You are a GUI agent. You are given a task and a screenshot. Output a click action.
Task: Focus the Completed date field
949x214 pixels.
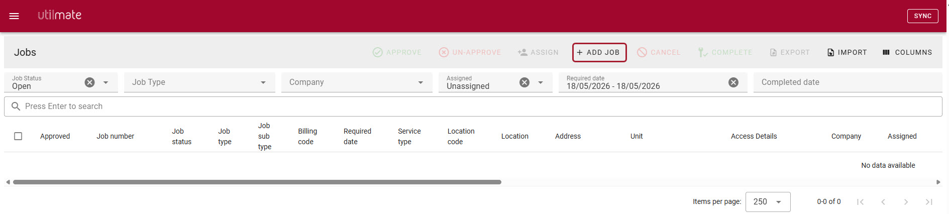click(848, 82)
